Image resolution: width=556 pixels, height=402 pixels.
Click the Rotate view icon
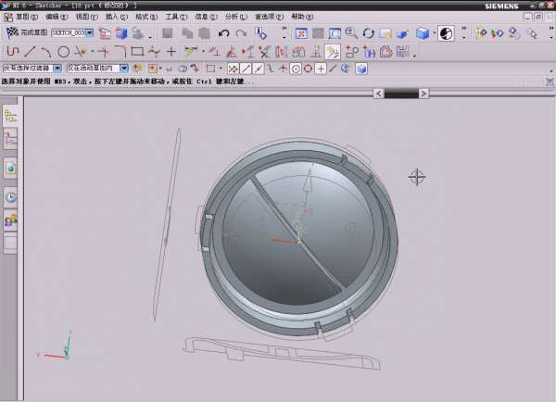point(369,33)
